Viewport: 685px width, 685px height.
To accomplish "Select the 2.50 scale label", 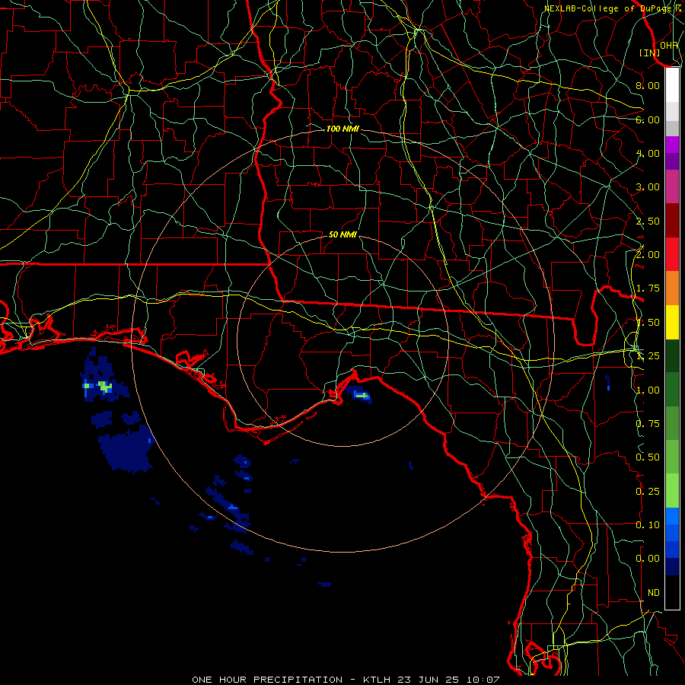I will (x=648, y=221).
